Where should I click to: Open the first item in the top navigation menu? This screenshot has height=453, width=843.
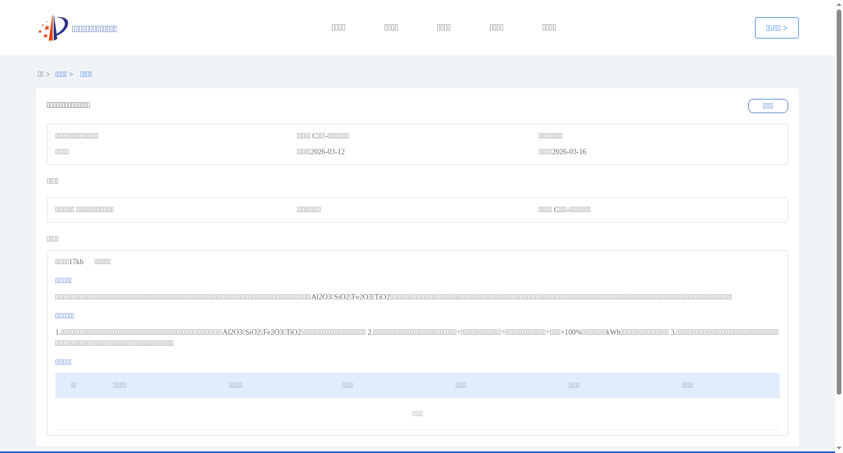pyautogui.click(x=338, y=27)
